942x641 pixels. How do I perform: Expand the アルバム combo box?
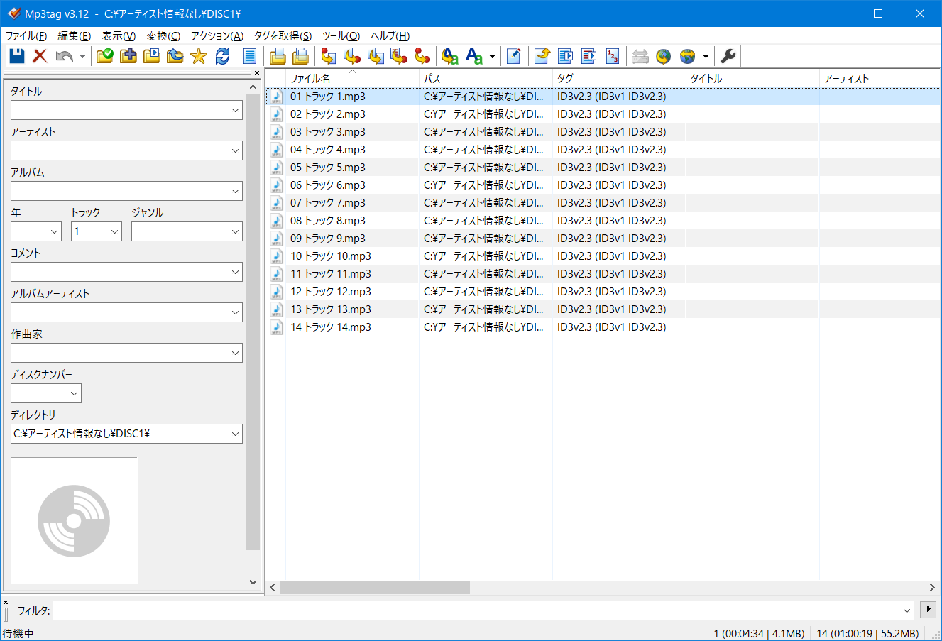[235, 191]
